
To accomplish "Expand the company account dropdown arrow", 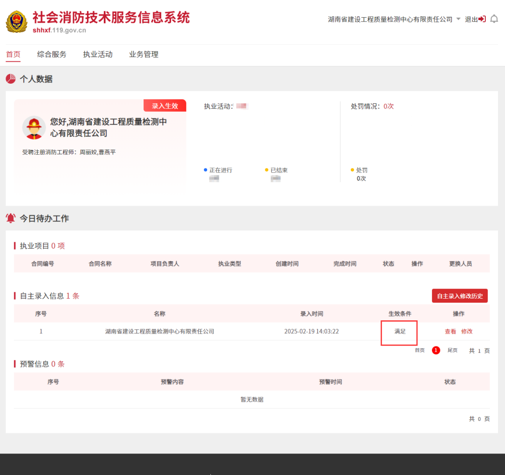I will pyautogui.click(x=458, y=19).
